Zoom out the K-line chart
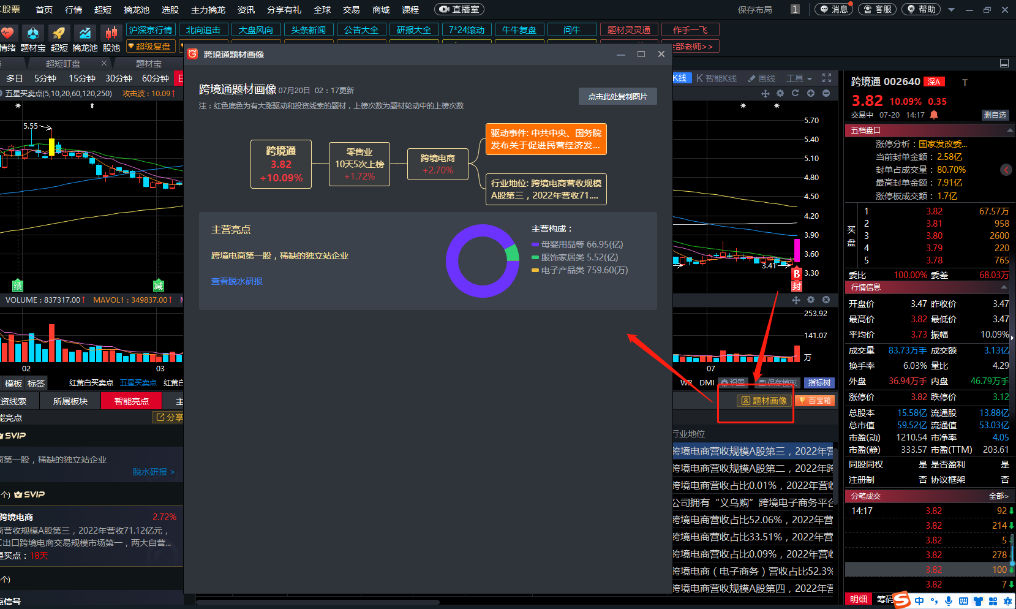The height and width of the screenshot is (609, 1016). point(826,93)
